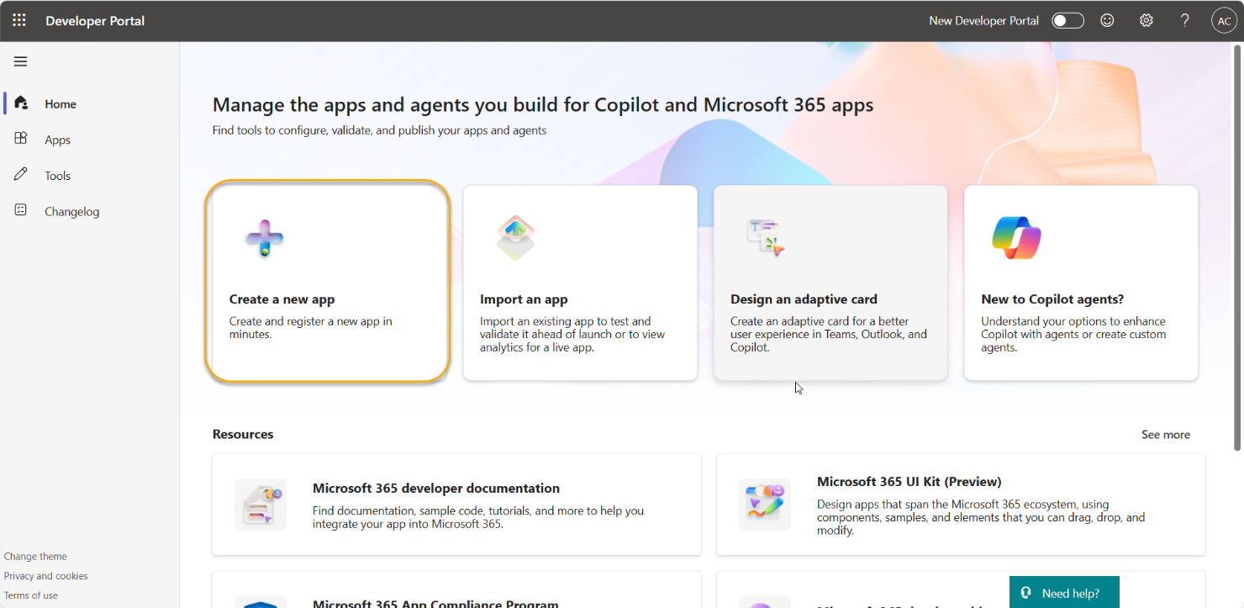Select Home in the left navigation
Screen dimensions: 1244x608
pos(61,104)
